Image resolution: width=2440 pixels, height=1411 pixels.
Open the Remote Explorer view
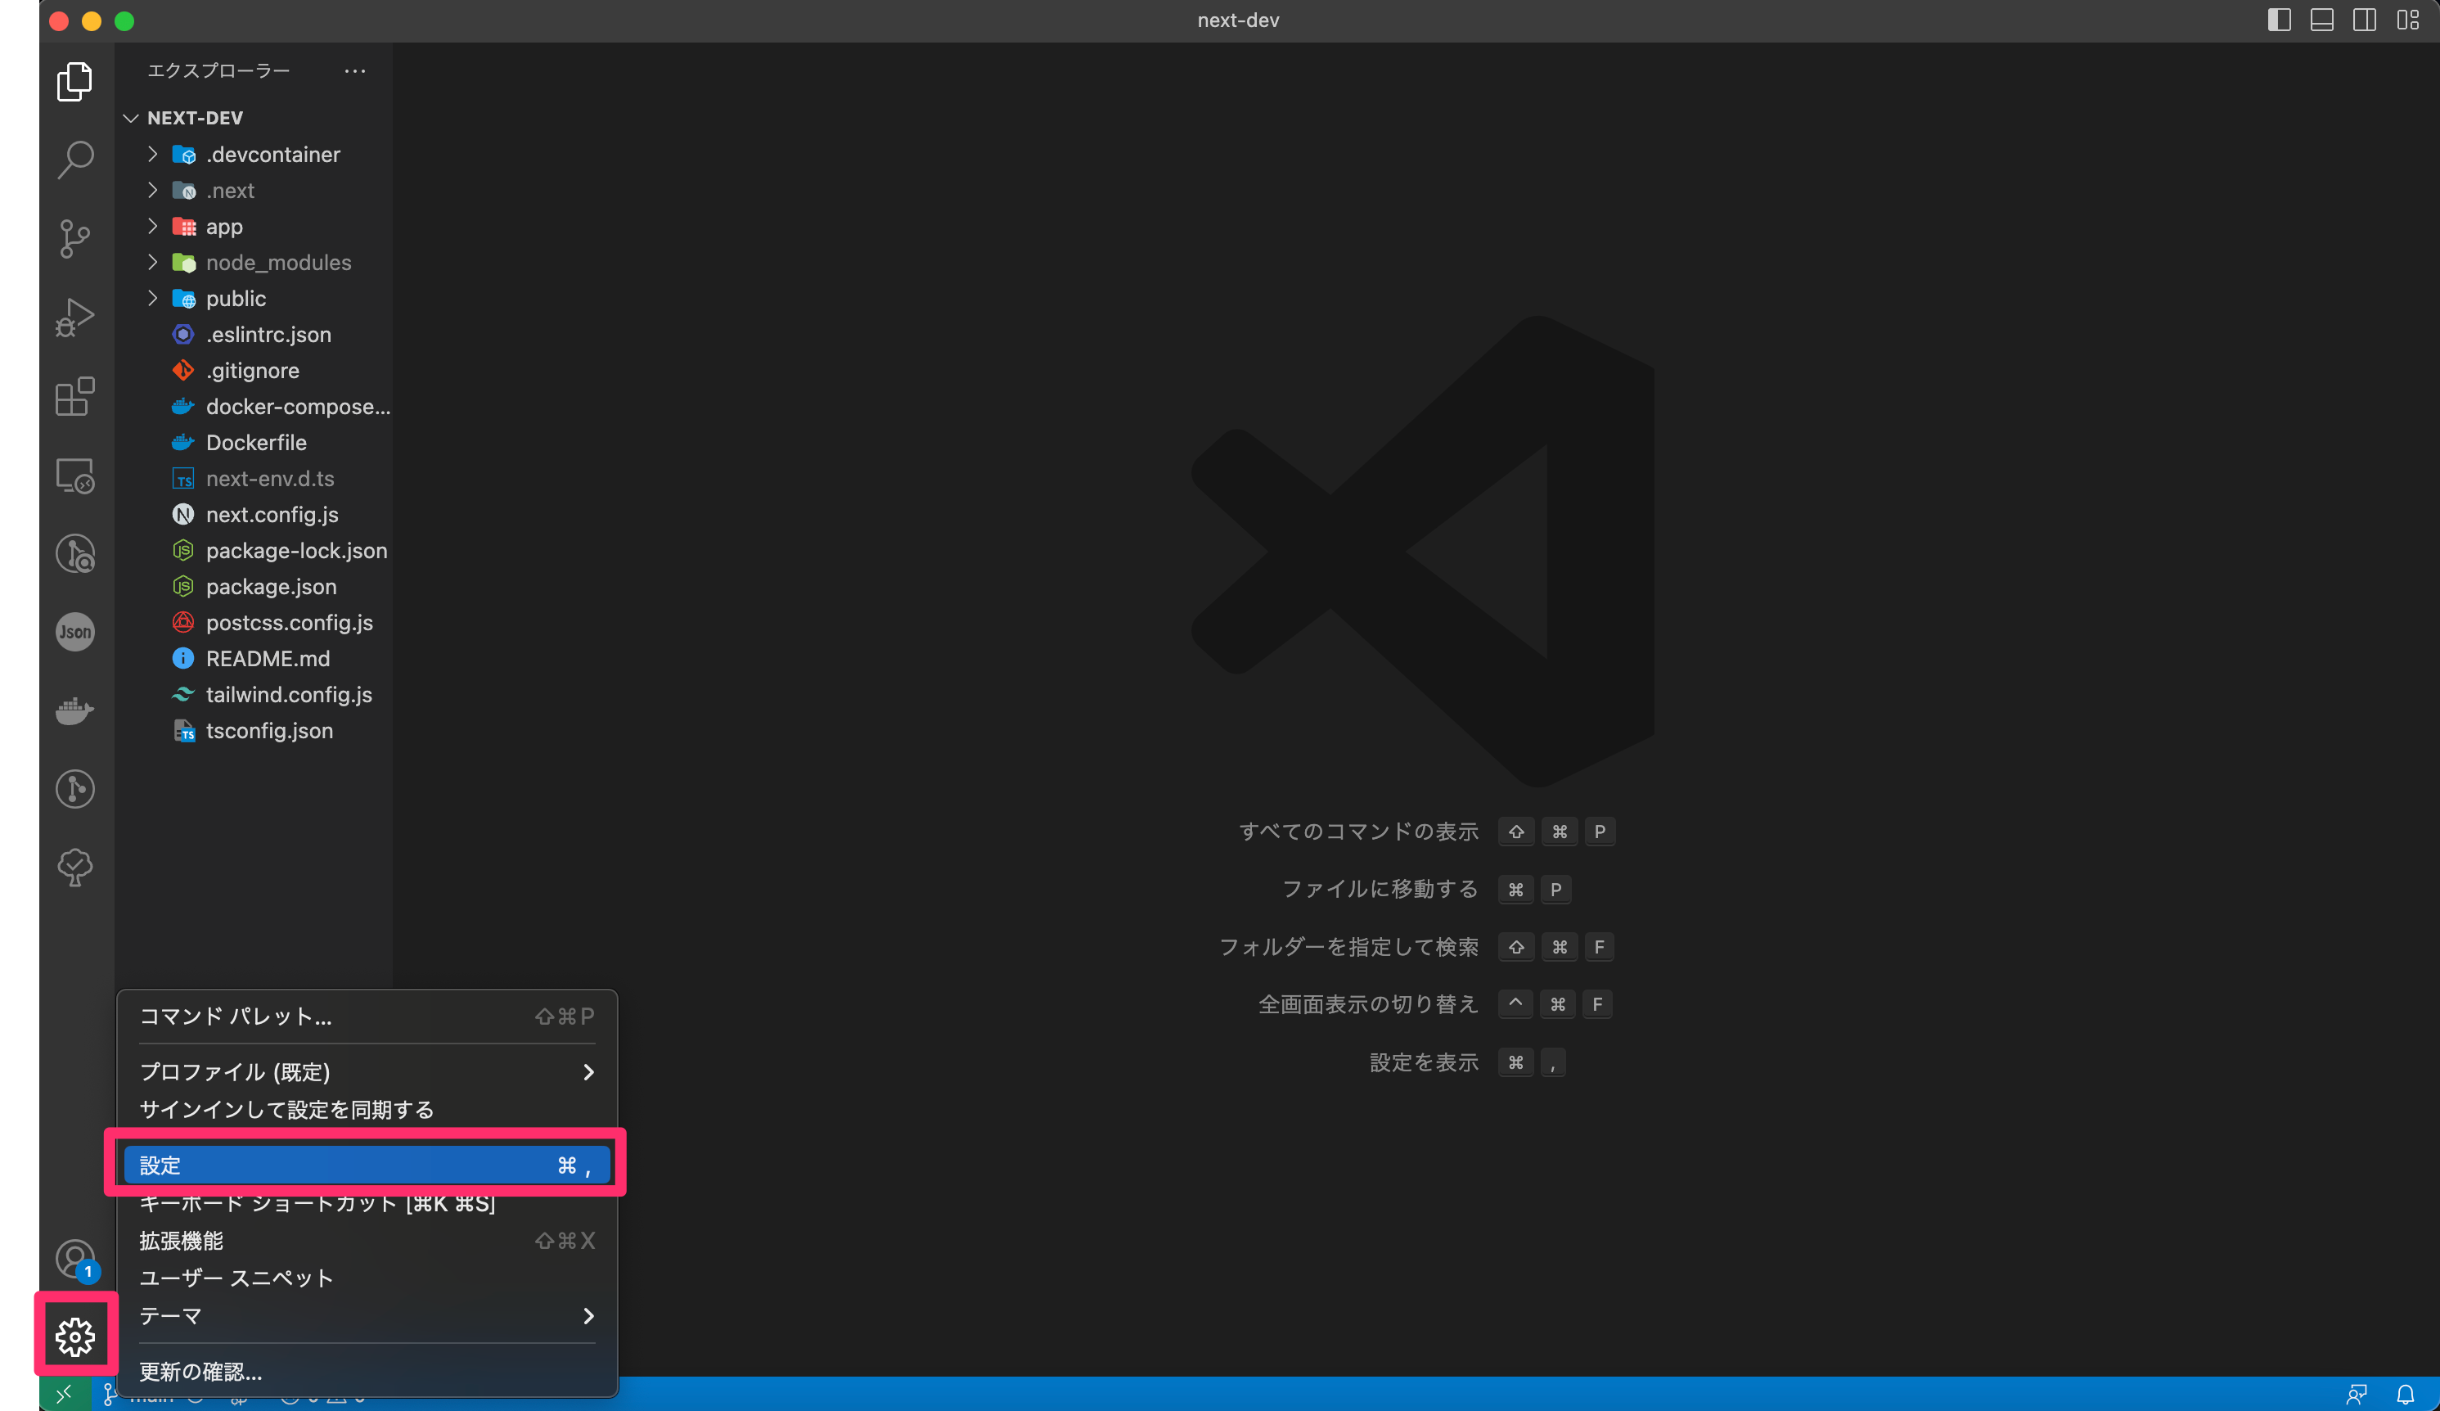point(74,476)
